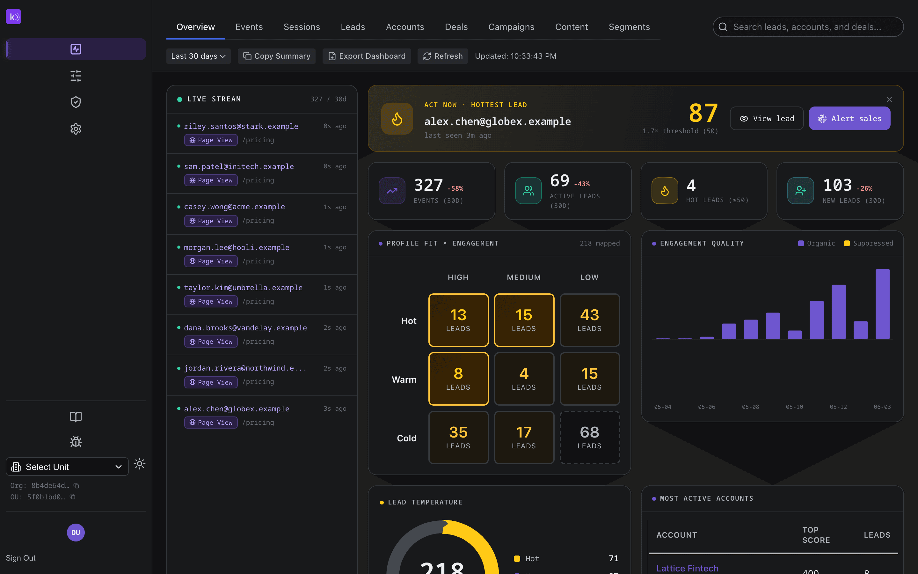Viewport: 918px width, 574px height.
Task: Click the Alert sales button
Action: click(849, 118)
